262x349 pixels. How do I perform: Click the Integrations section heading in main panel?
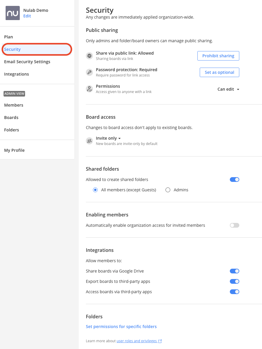tap(100, 250)
